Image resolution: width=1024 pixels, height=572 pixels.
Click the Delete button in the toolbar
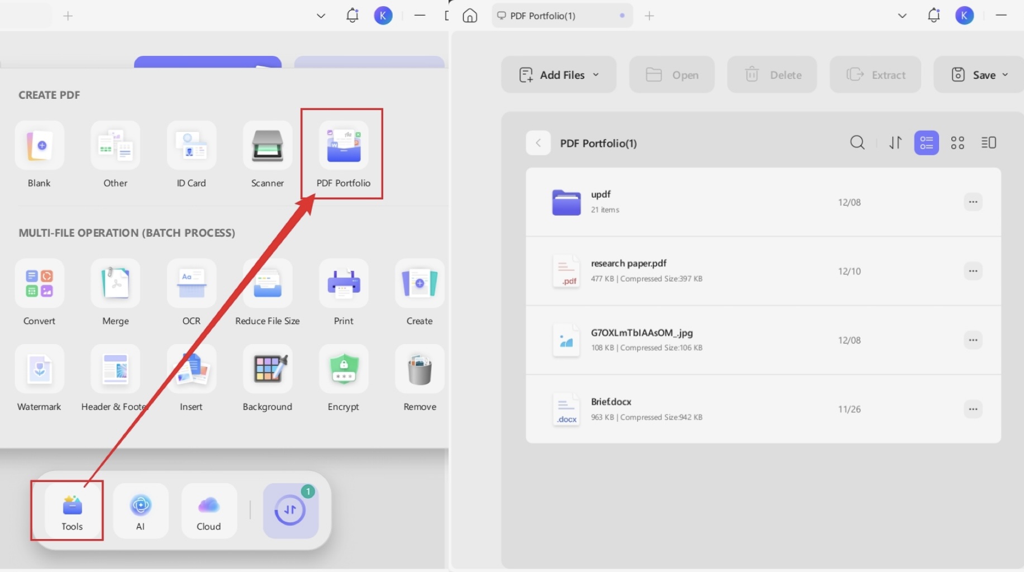tap(772, 75)
